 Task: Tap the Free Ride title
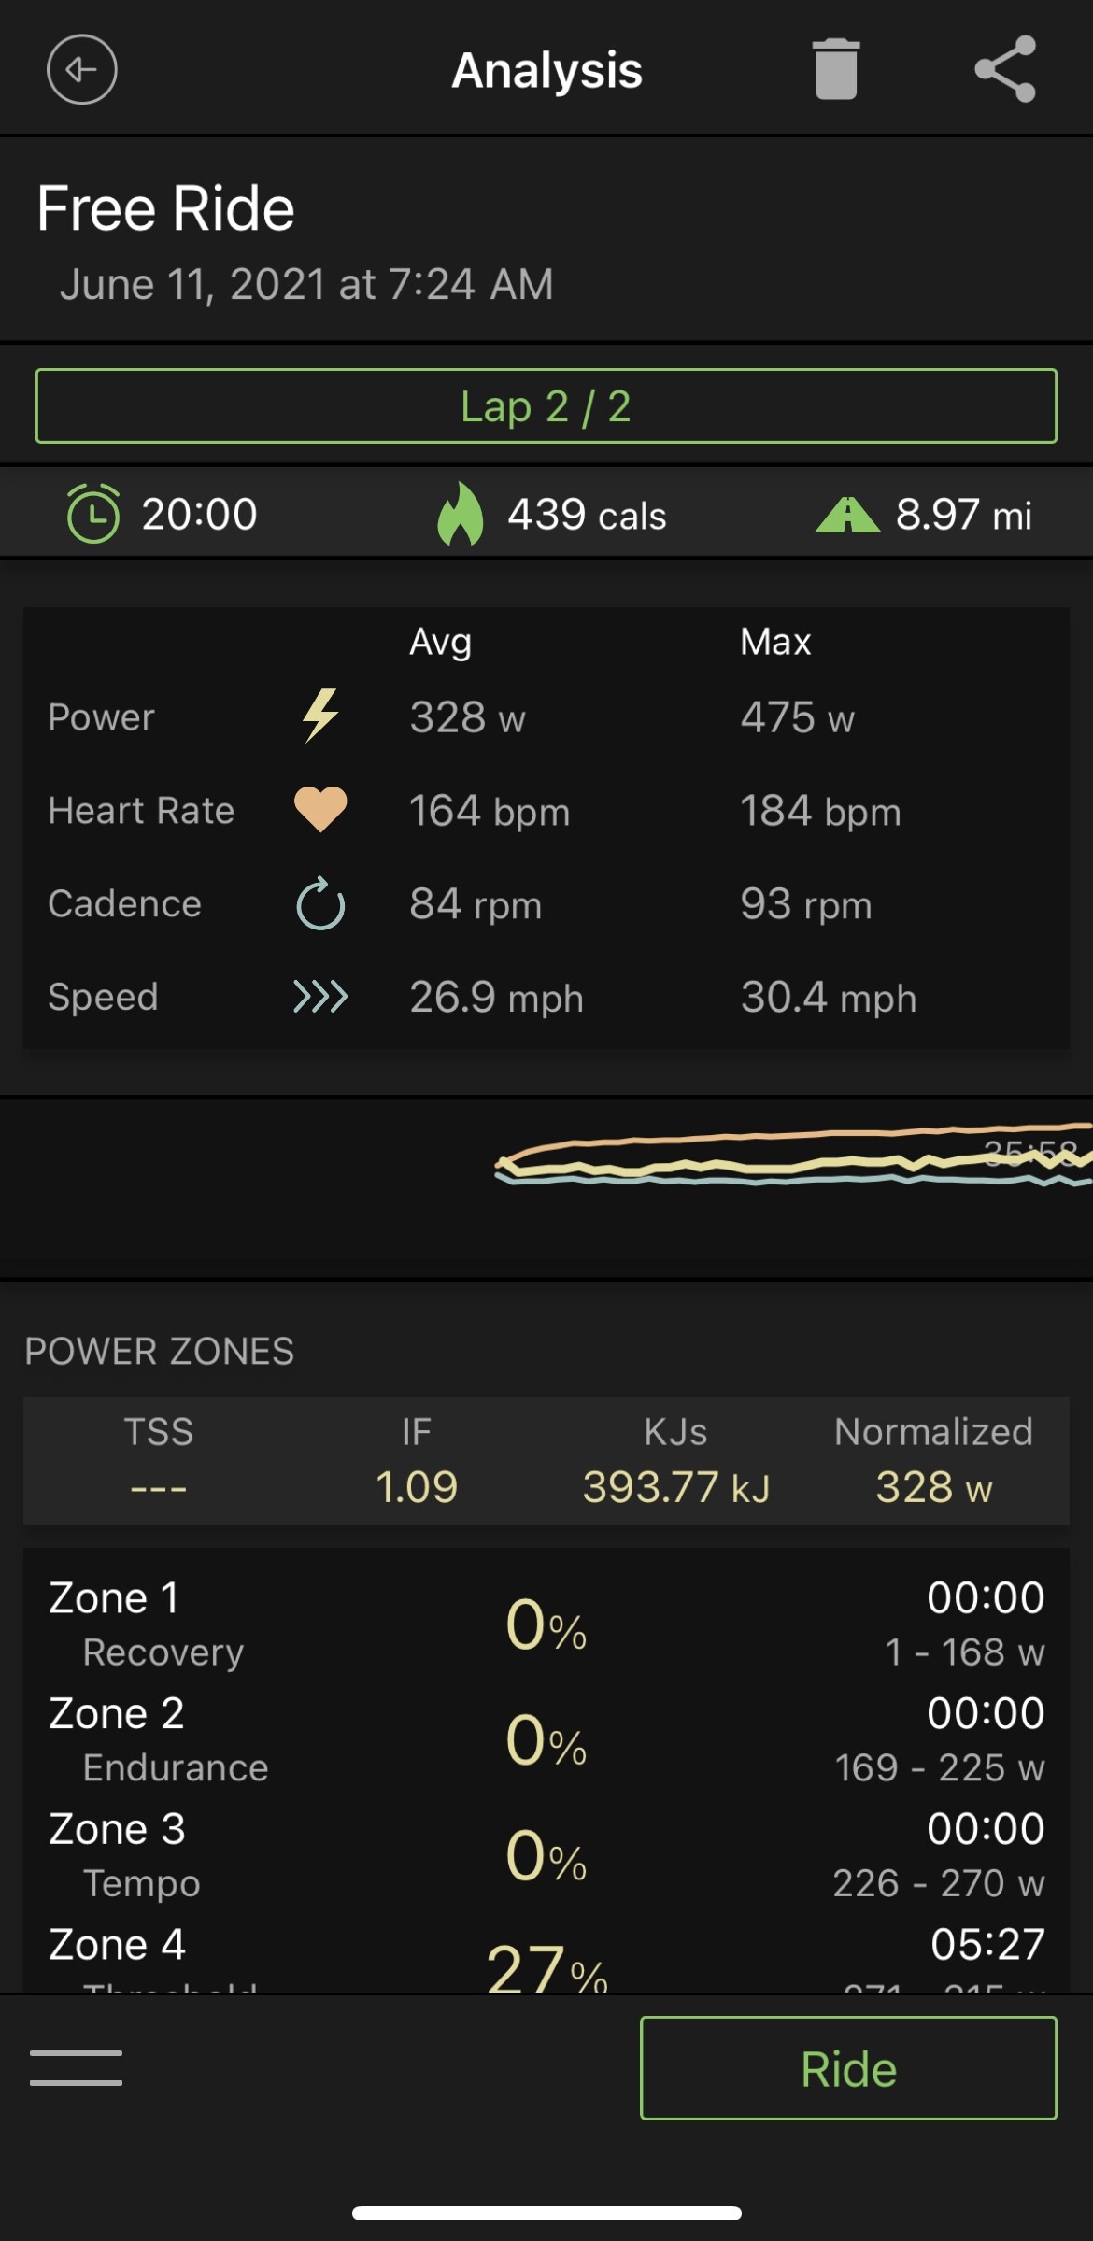[x=166, y=207]
